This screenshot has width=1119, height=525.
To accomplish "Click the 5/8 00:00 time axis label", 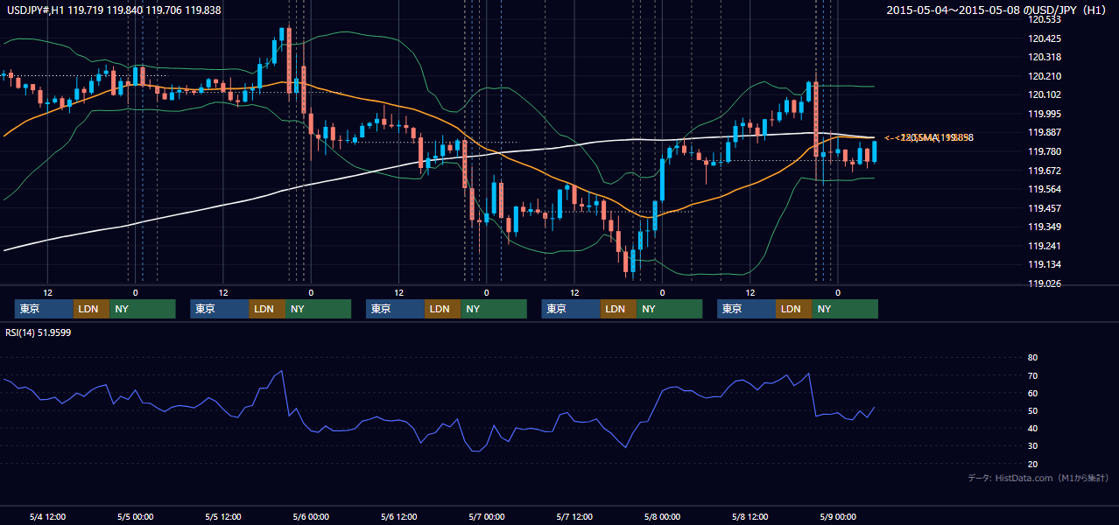I will [662, 516].
